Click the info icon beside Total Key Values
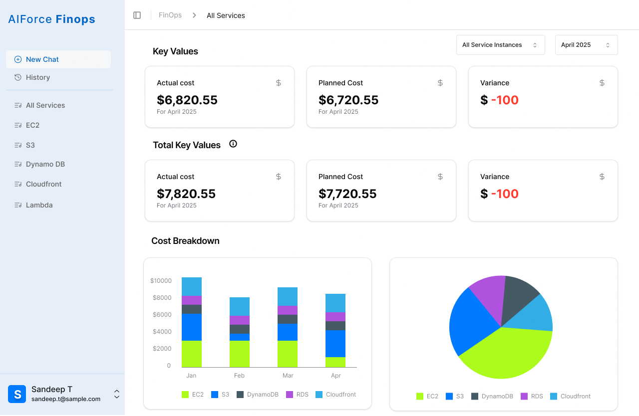This screenshot has width=639, height=416. pos(233,144)
